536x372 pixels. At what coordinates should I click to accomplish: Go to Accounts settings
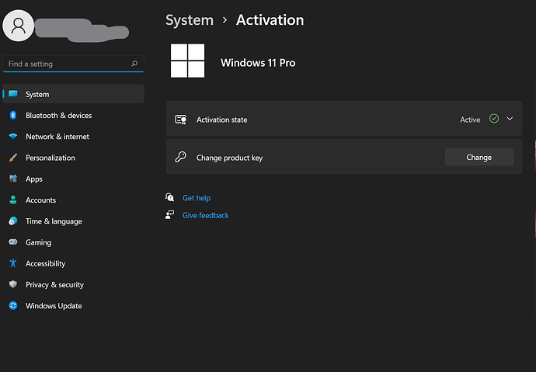click(x=40, y=200)
